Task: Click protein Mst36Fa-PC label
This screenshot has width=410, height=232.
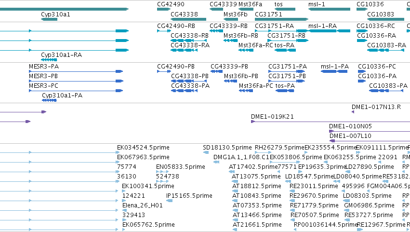Action: coord(256,86)
